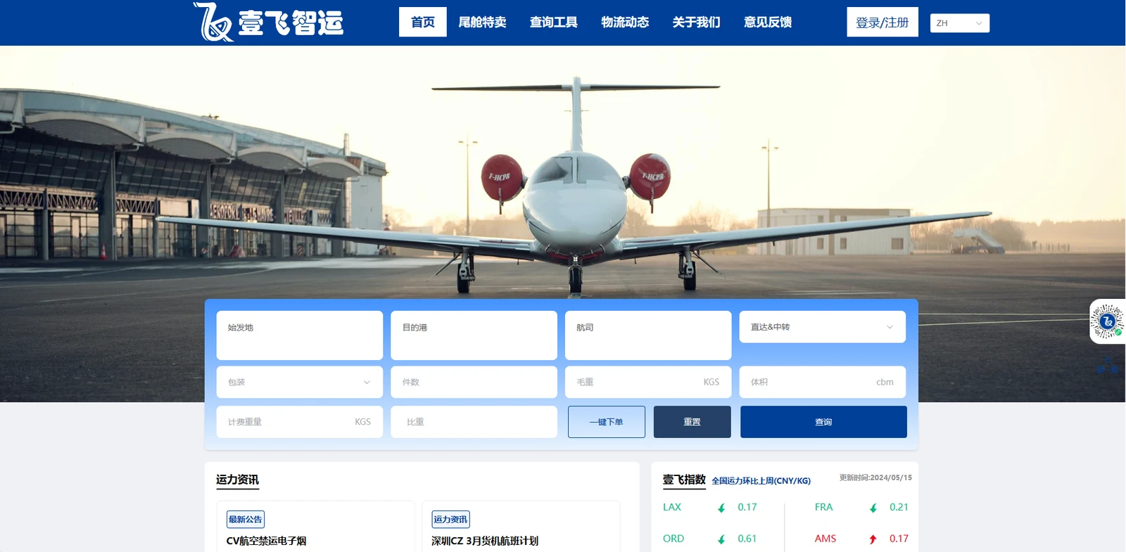Click the 比重 density field
1126x552 pixels.
click(x=474, y=422)
